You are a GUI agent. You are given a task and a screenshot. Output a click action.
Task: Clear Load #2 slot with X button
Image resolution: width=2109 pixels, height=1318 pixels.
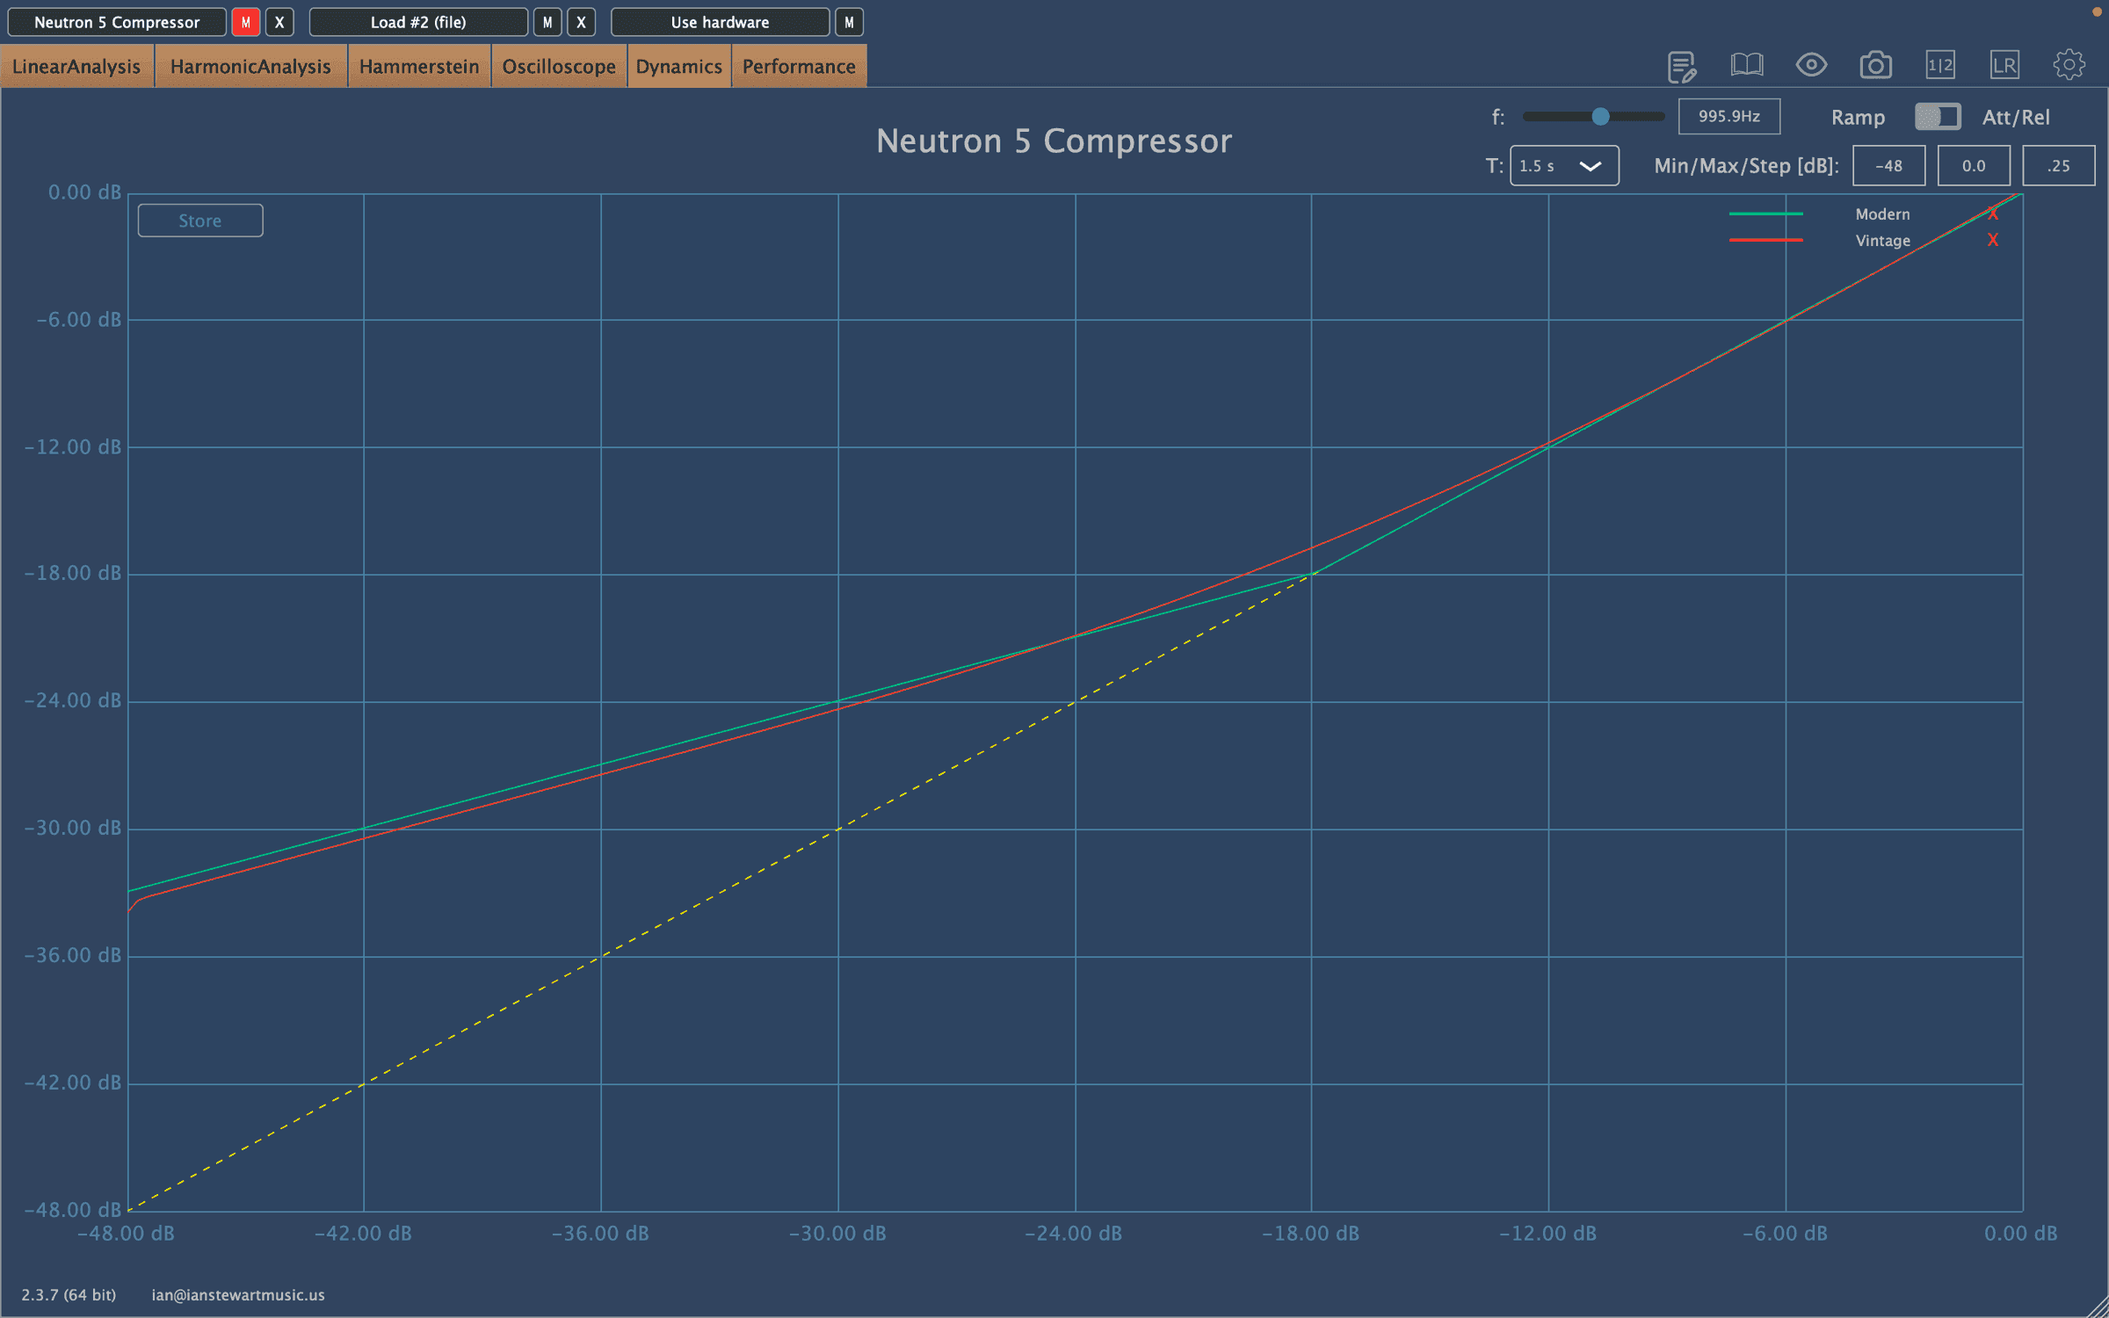point(581,22)
